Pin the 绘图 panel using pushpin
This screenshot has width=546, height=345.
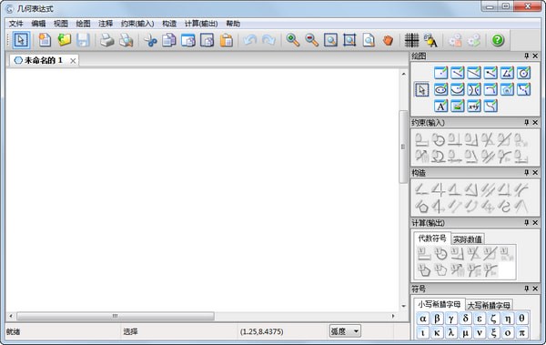(527, 56)
